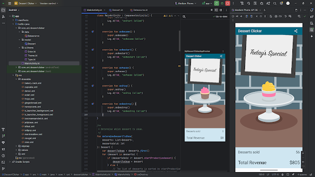Collapse the drawable folder
315x177 pixels.
click(x=16, y=79)
